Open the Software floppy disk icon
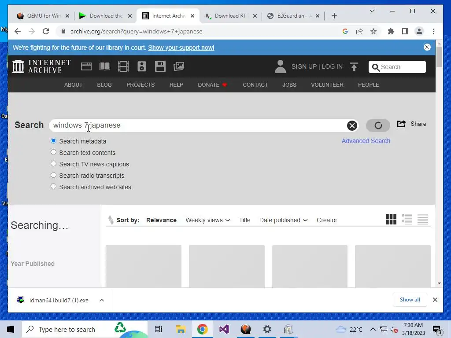 160,66
